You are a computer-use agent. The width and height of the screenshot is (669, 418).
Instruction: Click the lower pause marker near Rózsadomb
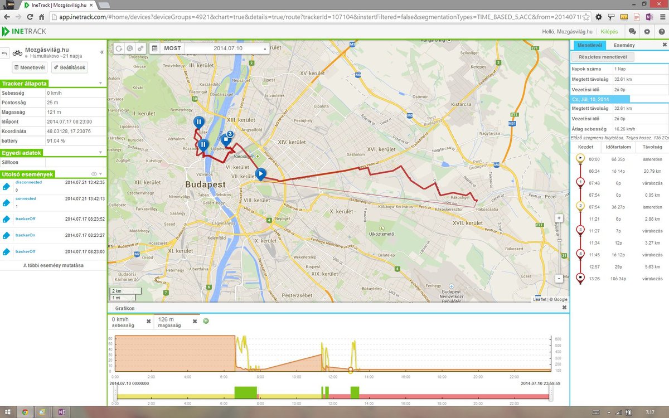tap(203, 146)
